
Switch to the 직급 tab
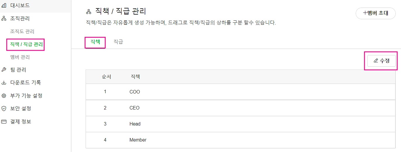(118, 42)
